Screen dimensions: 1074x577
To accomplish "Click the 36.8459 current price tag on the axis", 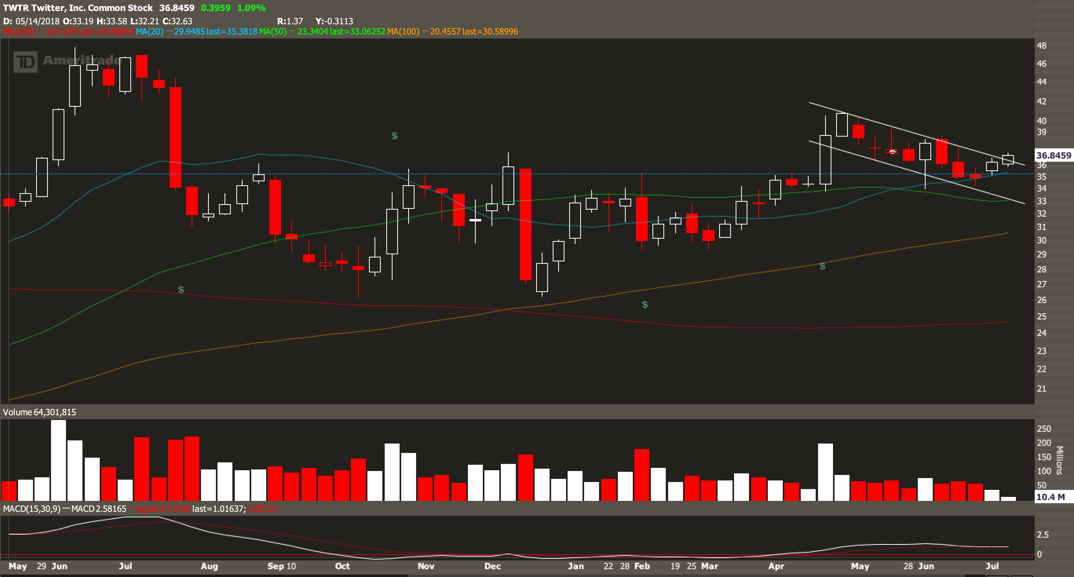I will [1054, 155].
